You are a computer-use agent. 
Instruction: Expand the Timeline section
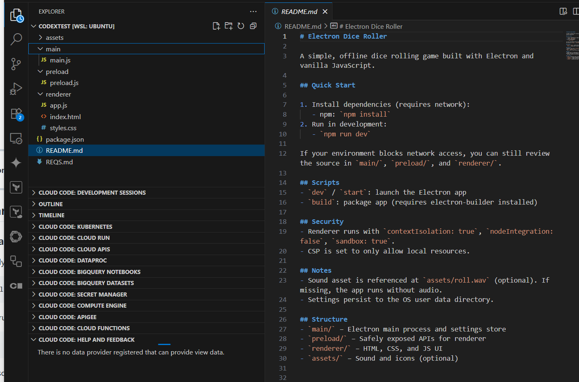coord(146,215)
